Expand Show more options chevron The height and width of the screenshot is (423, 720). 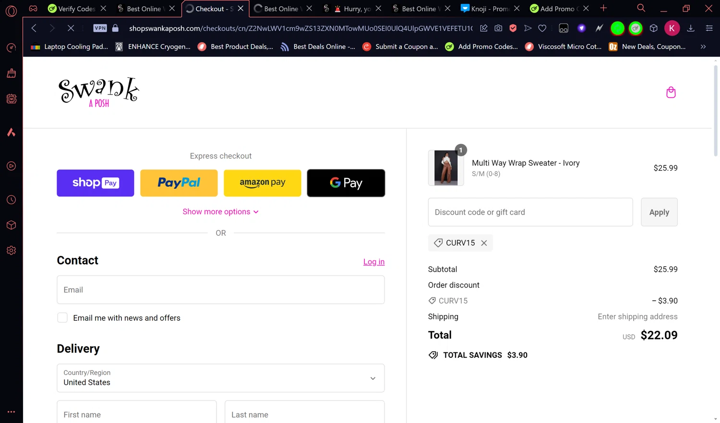(256, 212)
